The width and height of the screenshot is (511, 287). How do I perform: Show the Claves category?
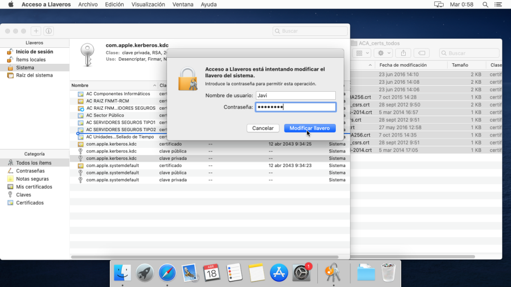[34, 195]
